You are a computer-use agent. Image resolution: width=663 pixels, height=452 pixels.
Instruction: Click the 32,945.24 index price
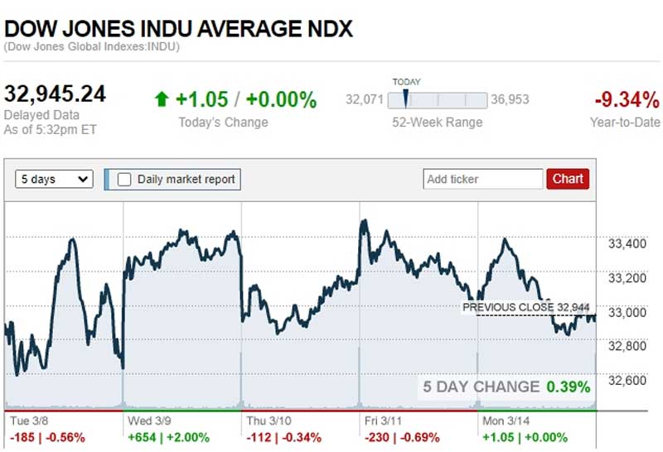55,94
